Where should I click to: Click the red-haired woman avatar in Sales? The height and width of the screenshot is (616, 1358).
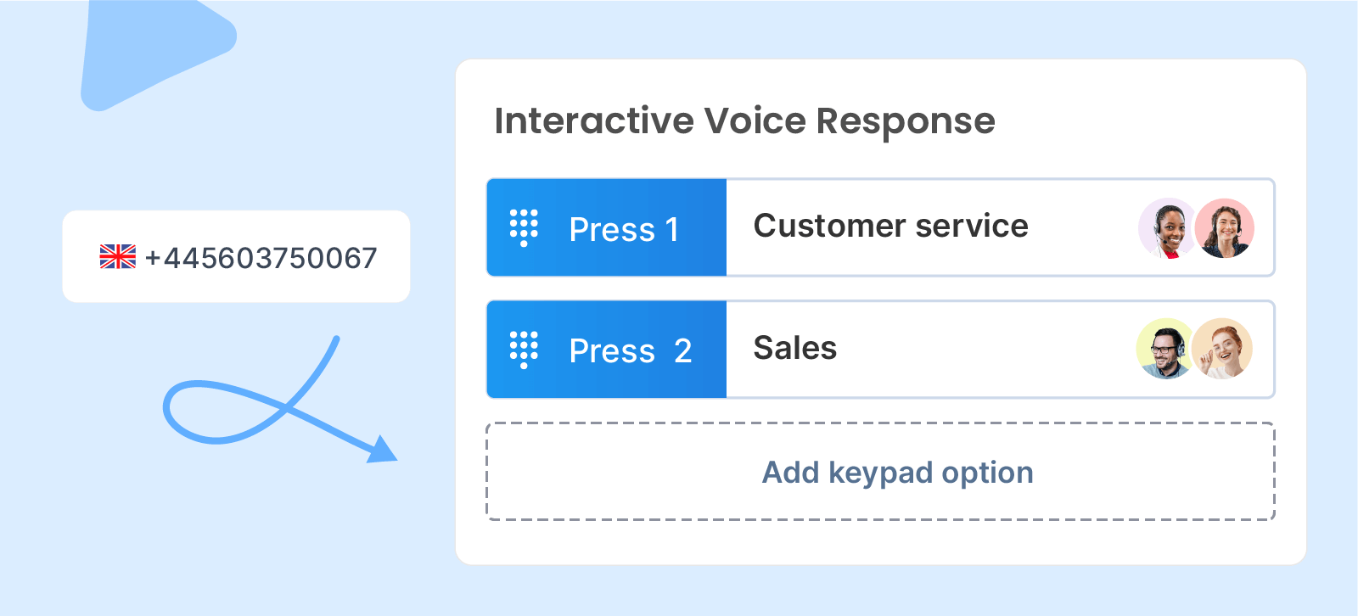[x=1222, y=349]
